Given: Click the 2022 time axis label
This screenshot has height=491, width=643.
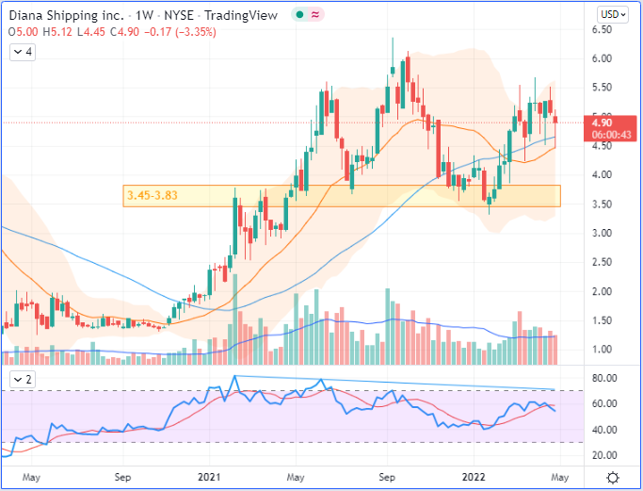Looking at the screenshot, I should coord(474,477).
